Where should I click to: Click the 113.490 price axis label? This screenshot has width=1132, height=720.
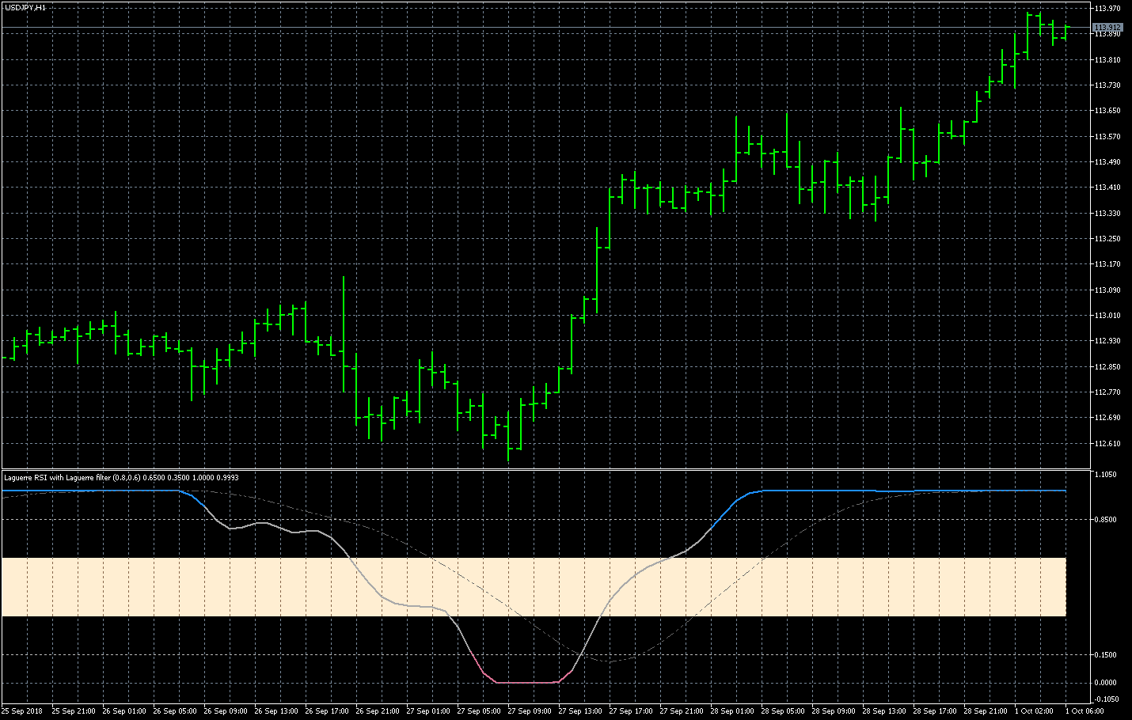1107,162
